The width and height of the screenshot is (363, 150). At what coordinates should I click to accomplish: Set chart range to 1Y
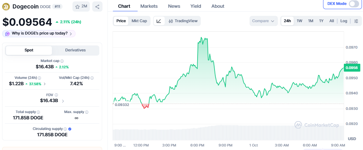[x=321, y=21]
